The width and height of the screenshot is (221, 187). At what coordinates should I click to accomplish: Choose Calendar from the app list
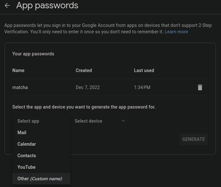pyautogui.click(x=41, y=144)
